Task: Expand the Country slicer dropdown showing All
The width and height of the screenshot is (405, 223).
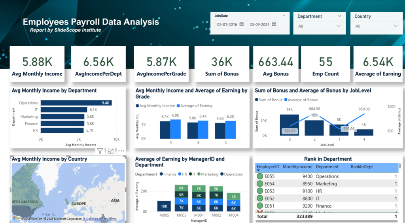Action: pyautogui.click(x=377, y=26)
